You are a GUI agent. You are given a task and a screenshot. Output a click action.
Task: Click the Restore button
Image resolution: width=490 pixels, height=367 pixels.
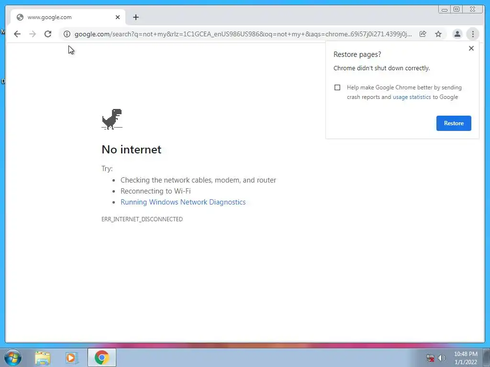[454, 123]
